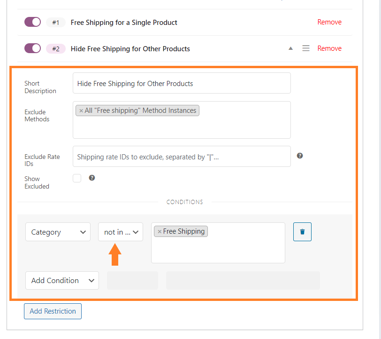Delete the Category condition with trash icon
This screenshot has width=381, height=339.
click(302, 232)
